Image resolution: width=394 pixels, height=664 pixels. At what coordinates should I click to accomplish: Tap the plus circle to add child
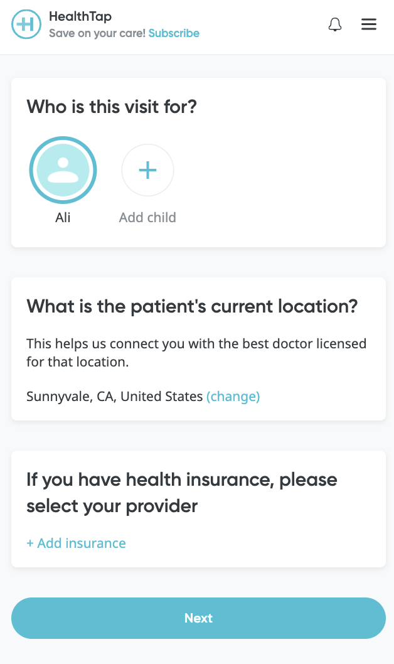pyautogui.click(x=147, y=170)
